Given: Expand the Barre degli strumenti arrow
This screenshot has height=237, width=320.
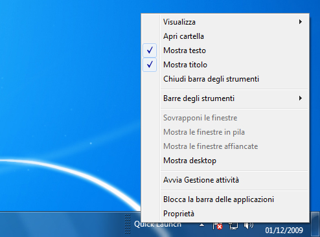Looking at the screenshot, I should (301, 98).
